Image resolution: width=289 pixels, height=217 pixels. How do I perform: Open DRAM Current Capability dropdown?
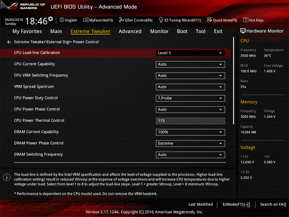tap(190, 132)
